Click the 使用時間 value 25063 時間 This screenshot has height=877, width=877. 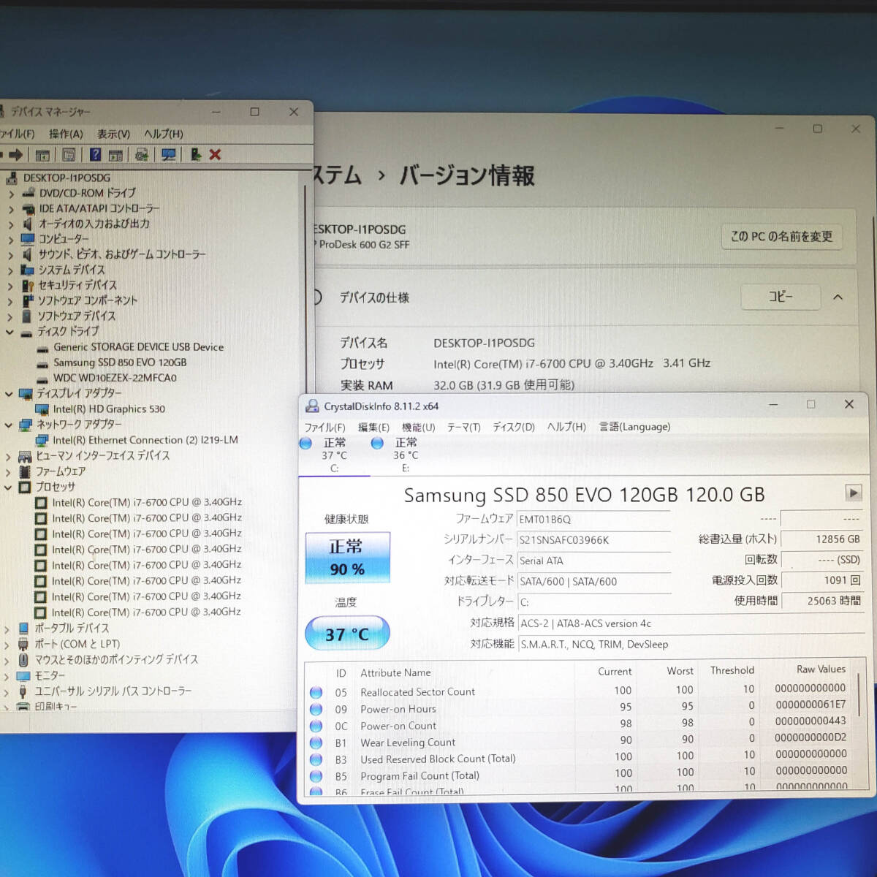[x=821, y=601]
